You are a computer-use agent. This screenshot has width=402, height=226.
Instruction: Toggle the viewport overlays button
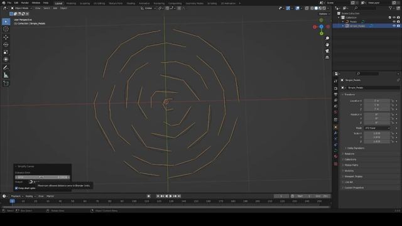point(297,8)
